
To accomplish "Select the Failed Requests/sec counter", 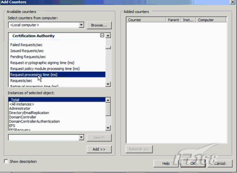I will coord(26,45).
